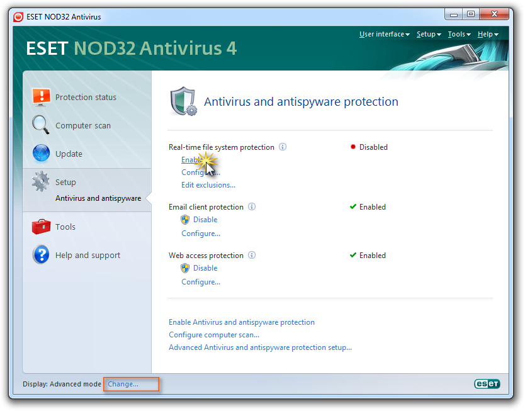Click the shield icon beside the page heading
The height and width of the screenshot is (411, 525).
pyautogui.click(x=183, y=101)
